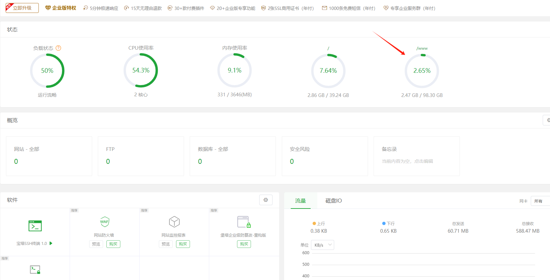
Task: Click 预览 under 网站监控报表
Action: pos(166,244)
